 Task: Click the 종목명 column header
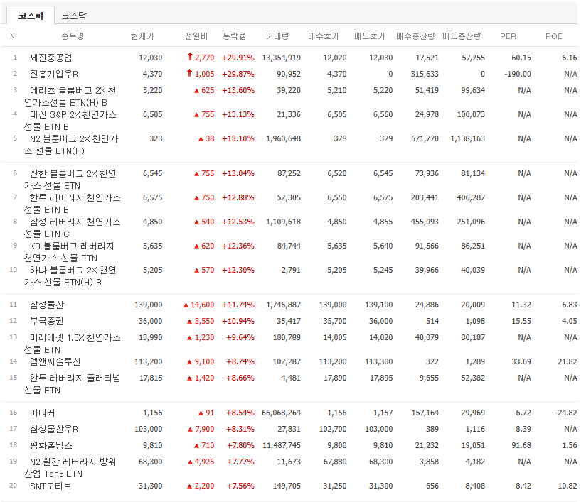pyautogui.click(x=73, y=36)
